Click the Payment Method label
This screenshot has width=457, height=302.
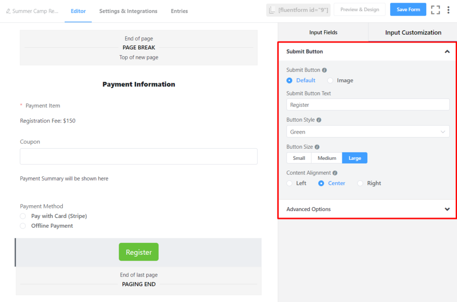click(42, 206)
